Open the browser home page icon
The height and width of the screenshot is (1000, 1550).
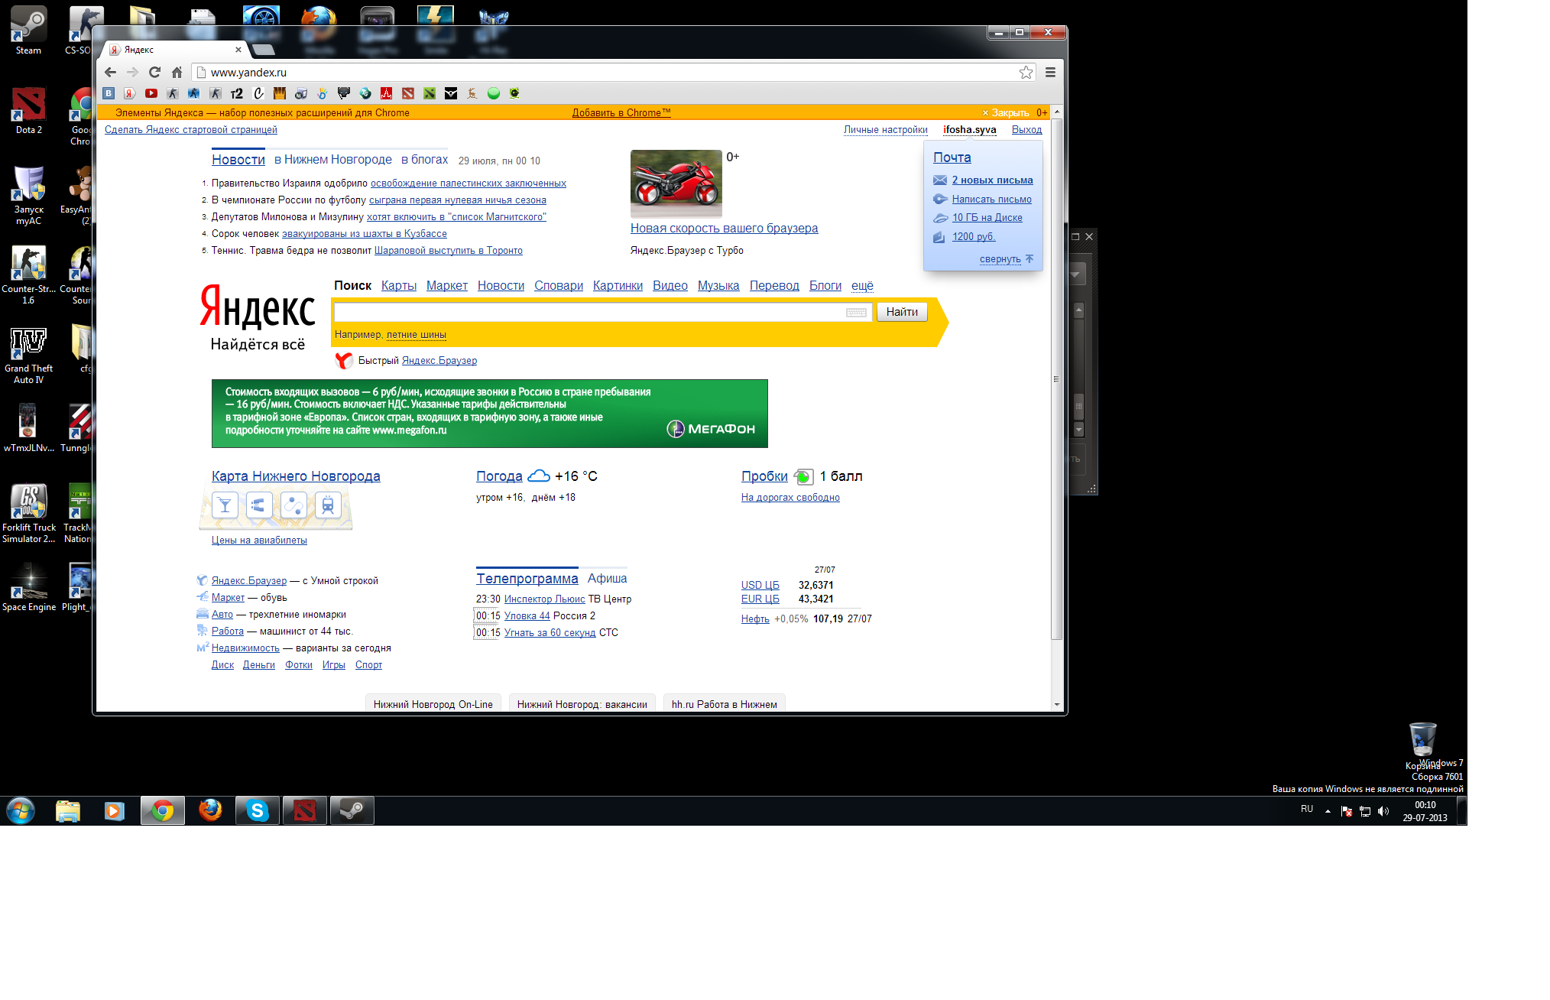177,72
